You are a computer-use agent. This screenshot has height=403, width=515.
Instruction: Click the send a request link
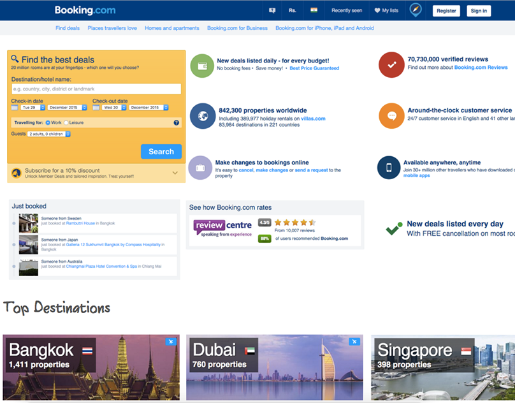pyautogui.click(x=312, y=170)
